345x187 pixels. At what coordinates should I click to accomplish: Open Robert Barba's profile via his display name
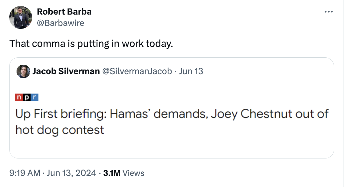(x=64, y=11)
